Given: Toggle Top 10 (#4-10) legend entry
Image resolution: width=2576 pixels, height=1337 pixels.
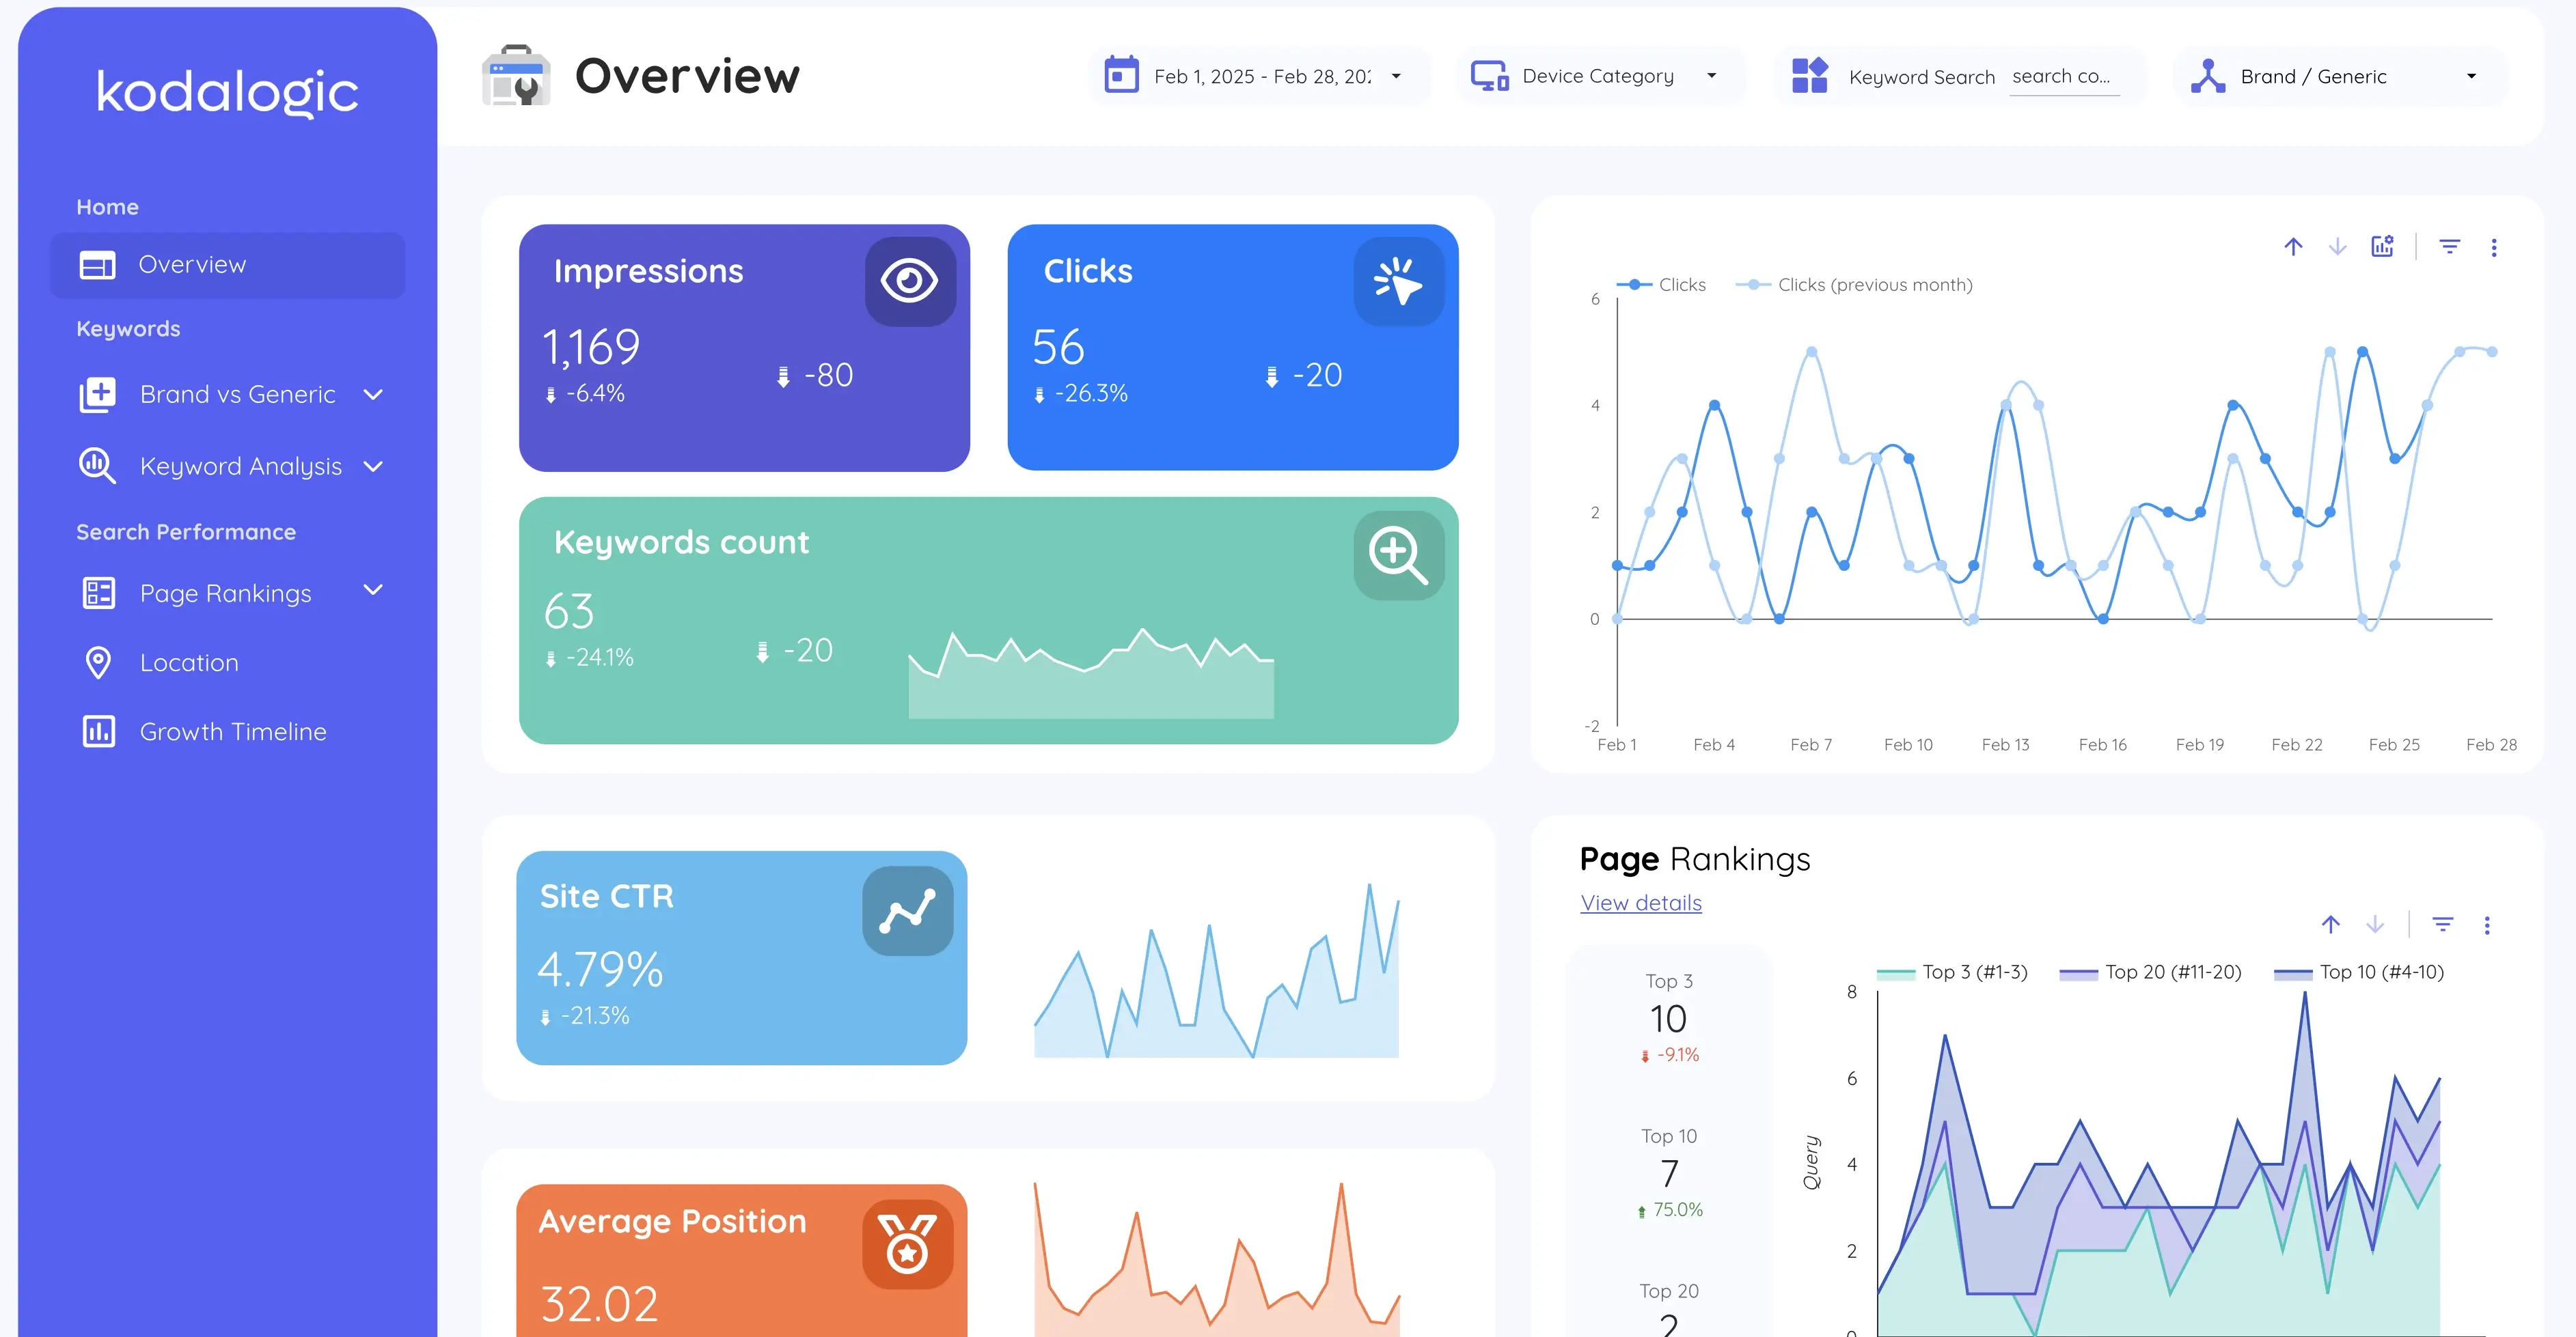Looking at the screenshot, I should click(2360, 972).
